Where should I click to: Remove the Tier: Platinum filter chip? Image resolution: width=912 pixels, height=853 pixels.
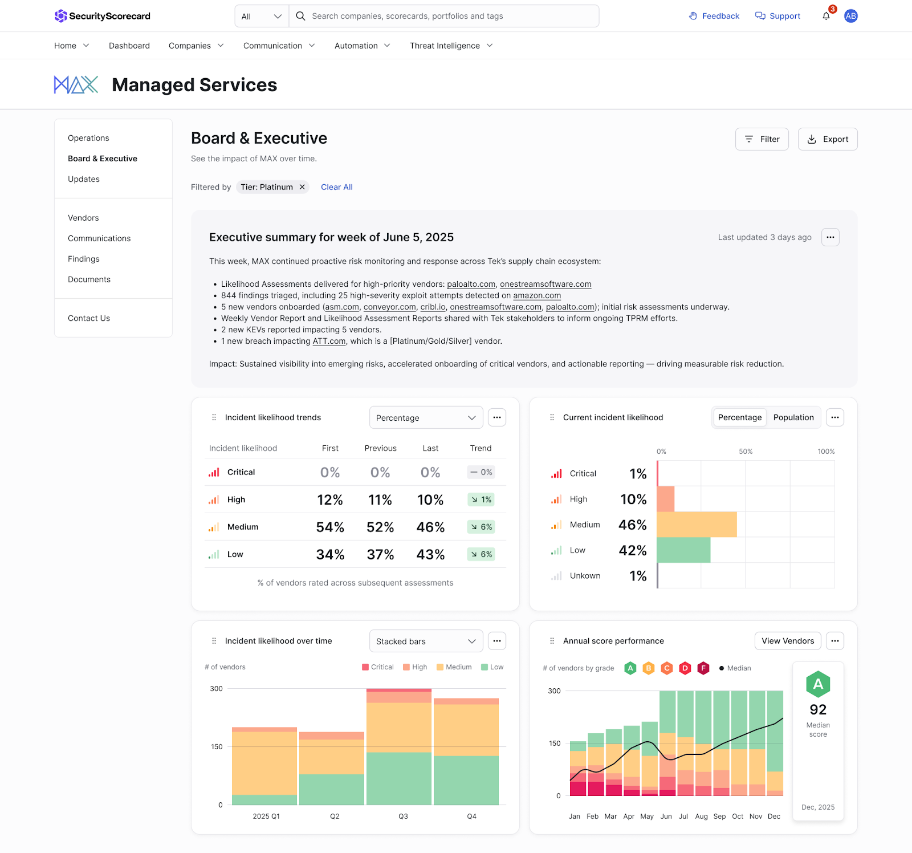(x=302, y=187)
